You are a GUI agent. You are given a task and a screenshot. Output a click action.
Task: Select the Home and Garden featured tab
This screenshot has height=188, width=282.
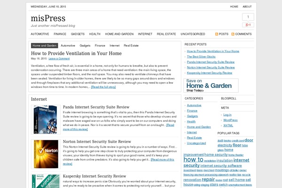[x=45, y=46]
